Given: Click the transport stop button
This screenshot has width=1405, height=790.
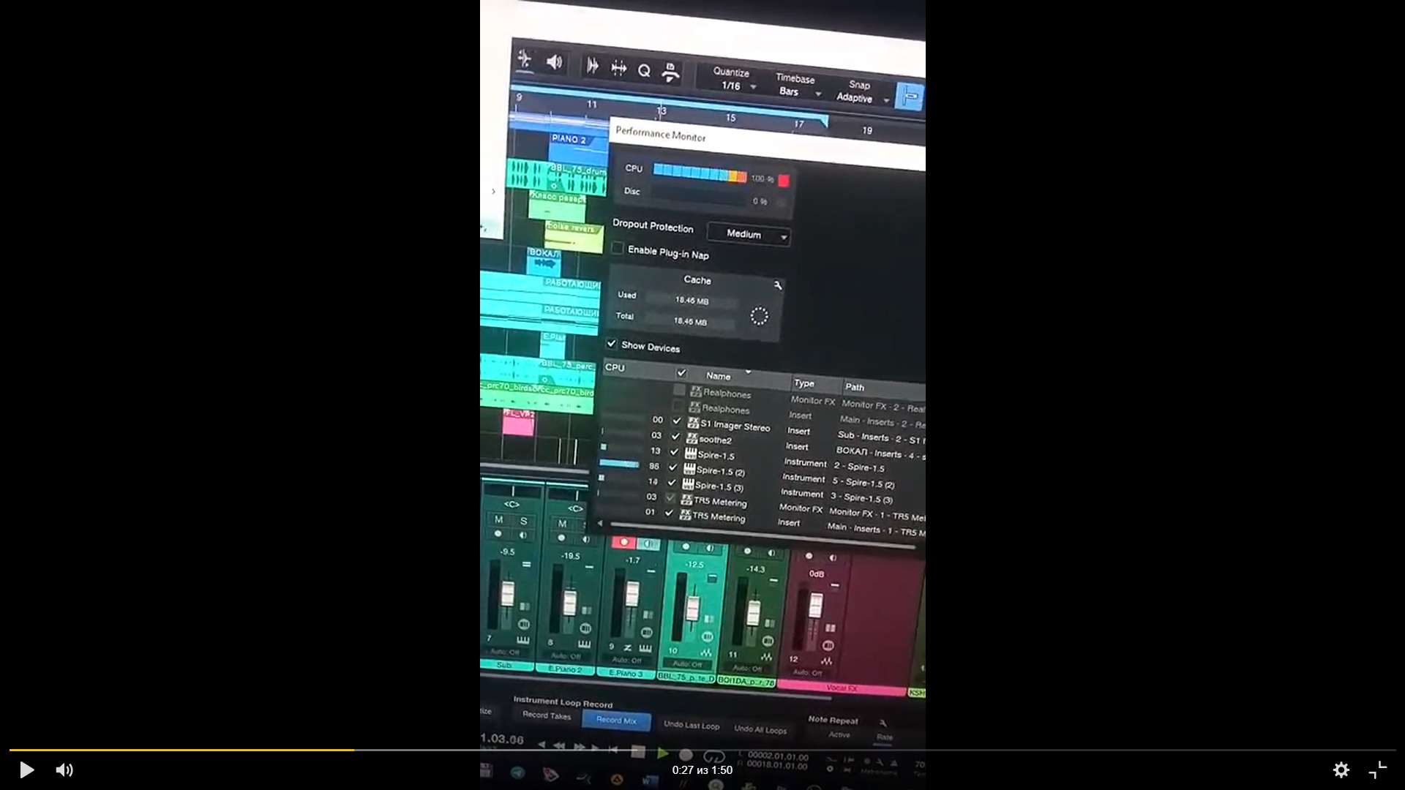Looking at the screenshot, I should [x=638, y=752].
